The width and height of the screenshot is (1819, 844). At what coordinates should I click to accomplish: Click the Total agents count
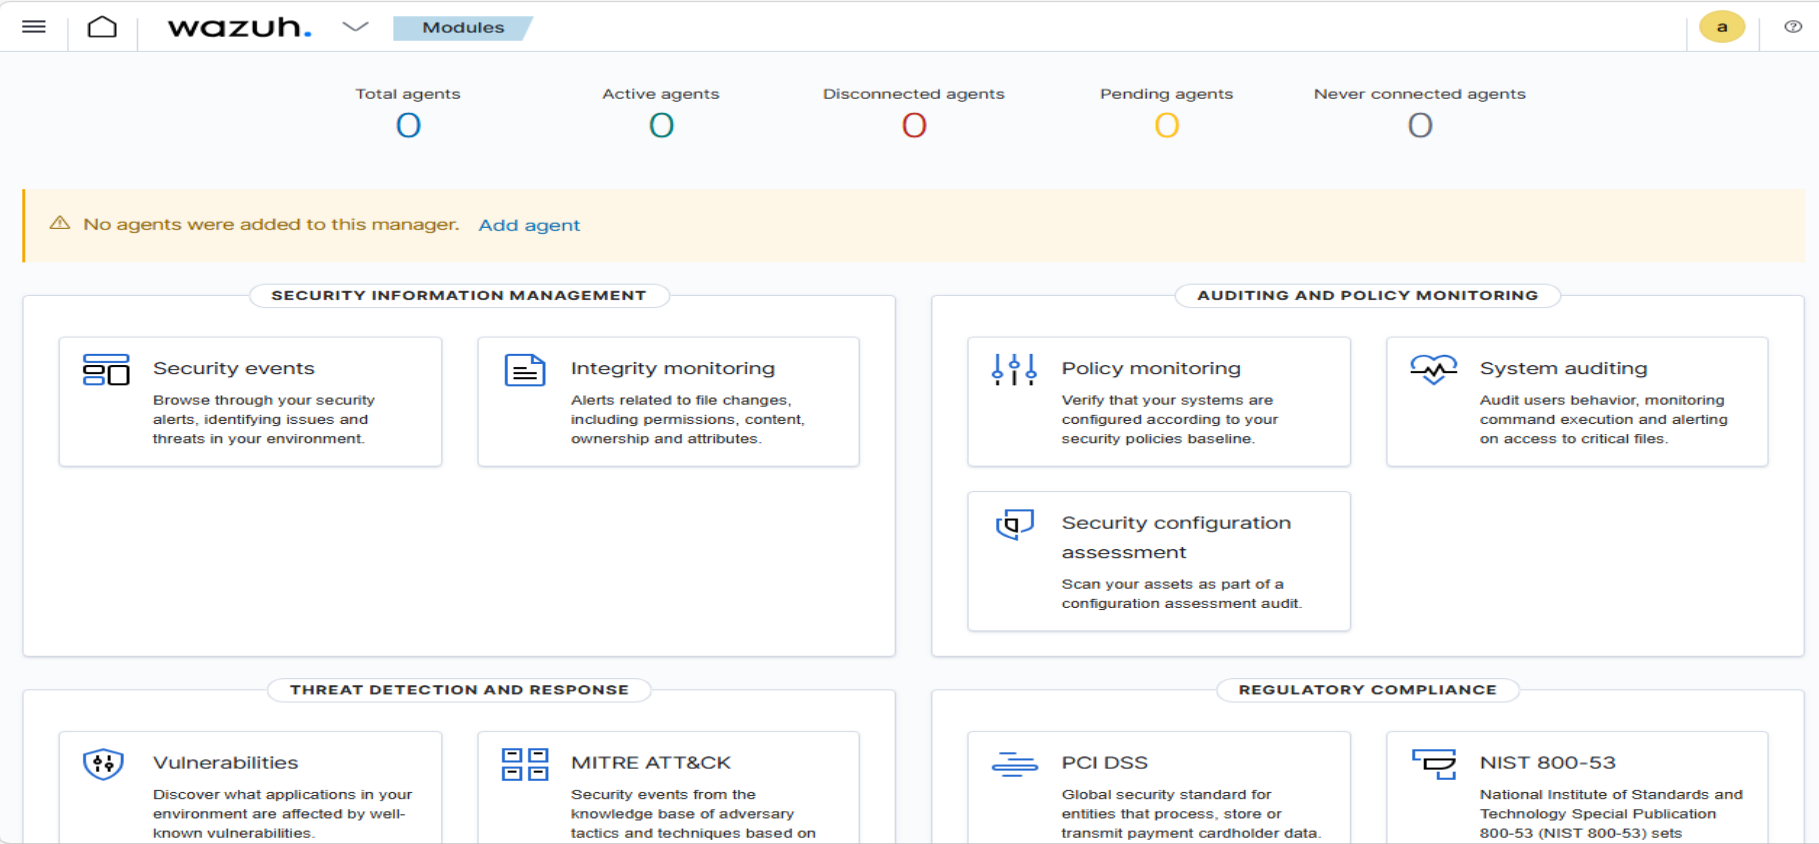(408, 126)
